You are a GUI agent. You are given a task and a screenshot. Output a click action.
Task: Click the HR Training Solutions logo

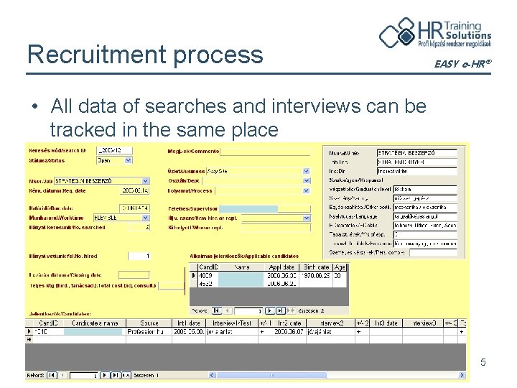click(435, 32)
